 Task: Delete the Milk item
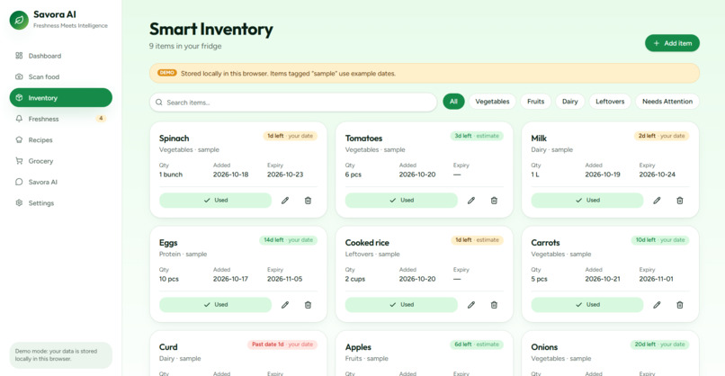tap(680, 201)
